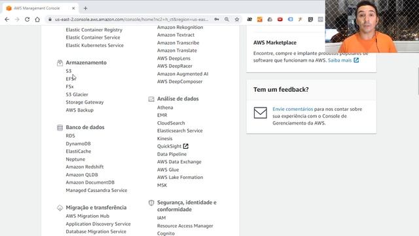This screenshot has height=236, width=419.
Task: Click the 'ae' extension icon in toolbar
Action: 249,19
